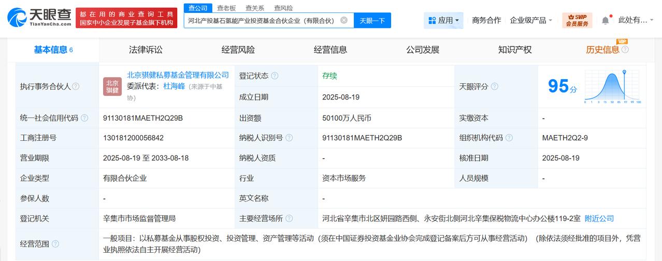Viewport: 662px width, 261px height.
Task: Switch to the 知识产权 tab
Action: point(515,50)
